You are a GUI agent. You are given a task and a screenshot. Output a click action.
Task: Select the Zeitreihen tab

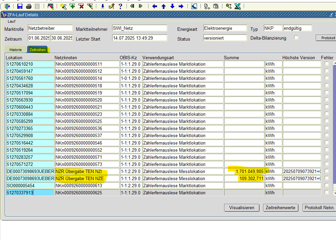click(38, 50)
